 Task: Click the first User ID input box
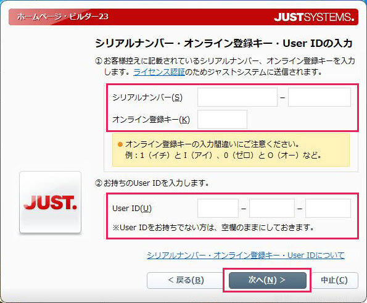tap(218, 208)
